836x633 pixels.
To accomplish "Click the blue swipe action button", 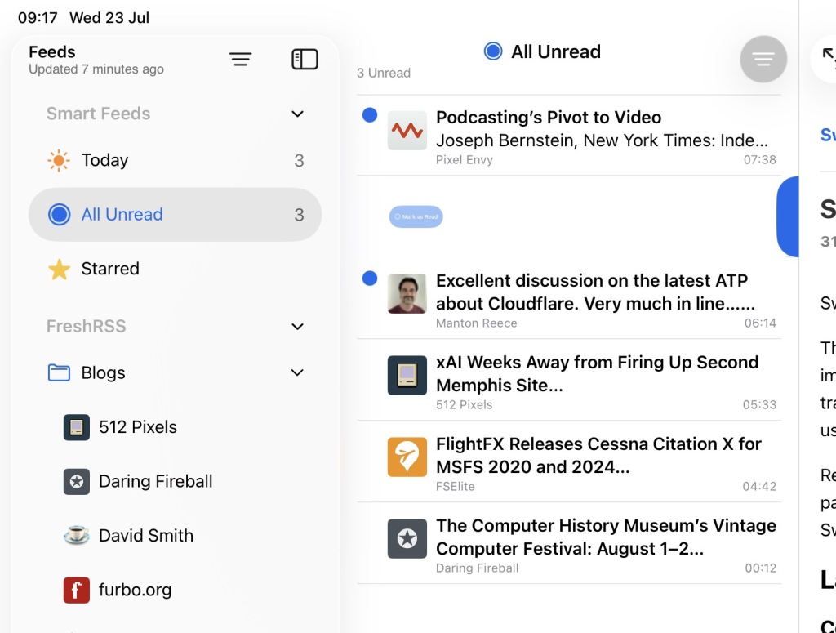I will coord(788,216).
